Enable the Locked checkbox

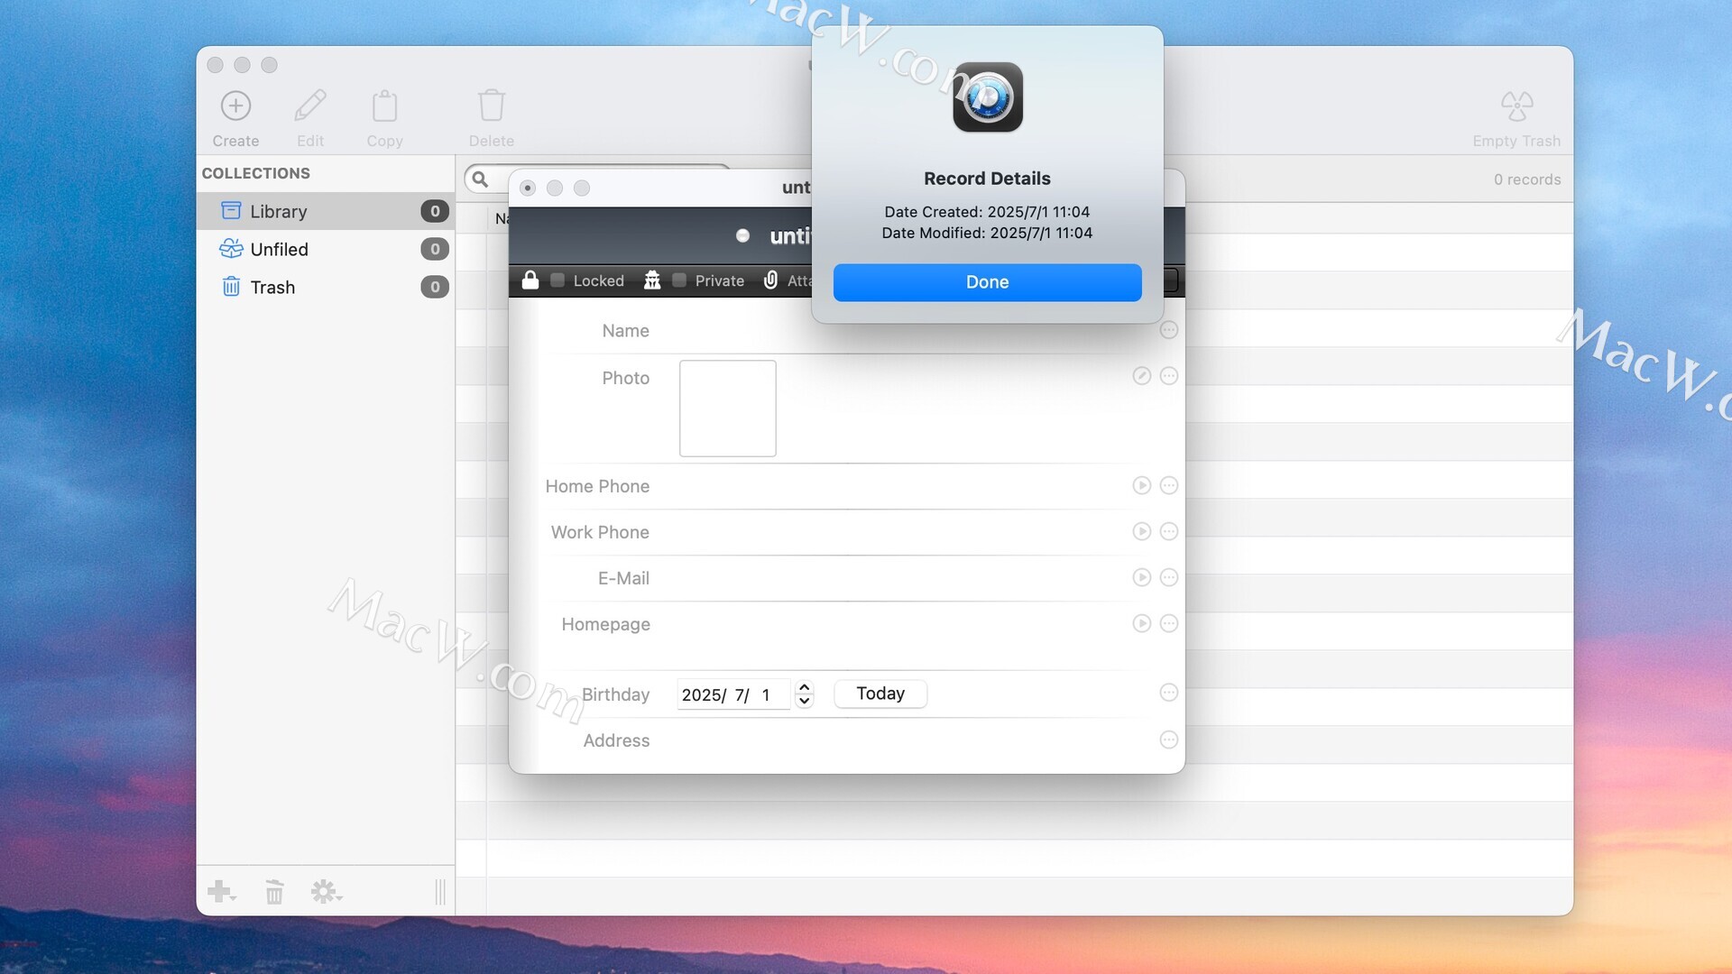click(557, 280)
